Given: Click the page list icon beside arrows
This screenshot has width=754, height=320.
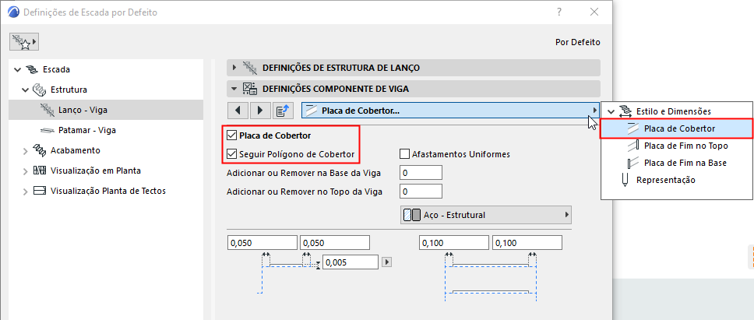Looking at the screenshot, I should click(x=283, y=111).
